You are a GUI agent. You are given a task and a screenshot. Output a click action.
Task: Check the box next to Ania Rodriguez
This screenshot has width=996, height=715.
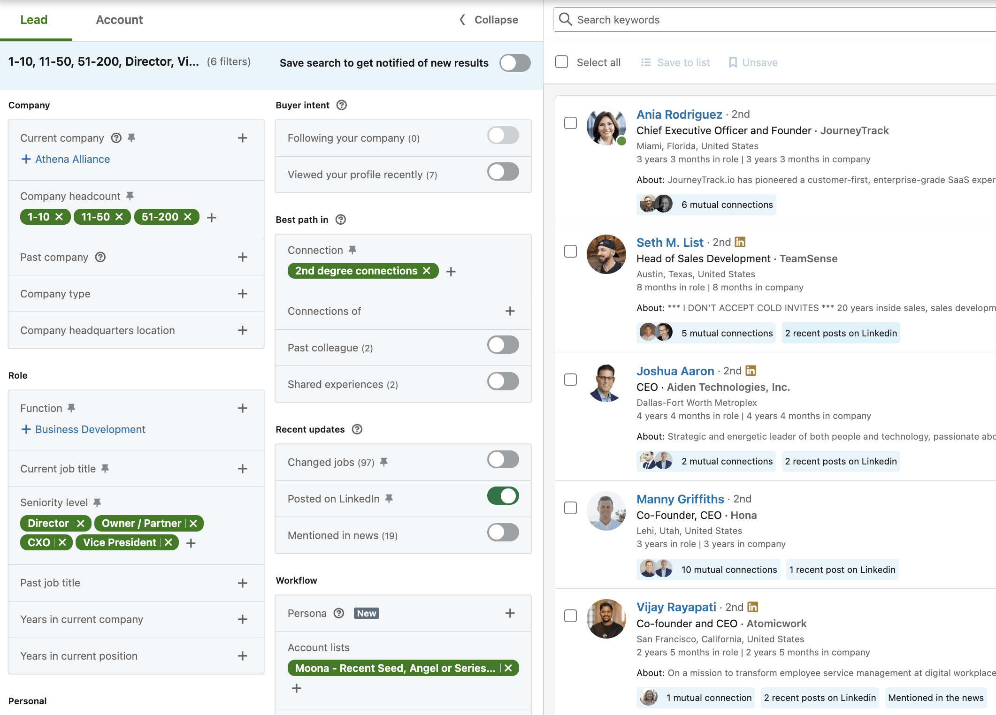tap(570, 123)
